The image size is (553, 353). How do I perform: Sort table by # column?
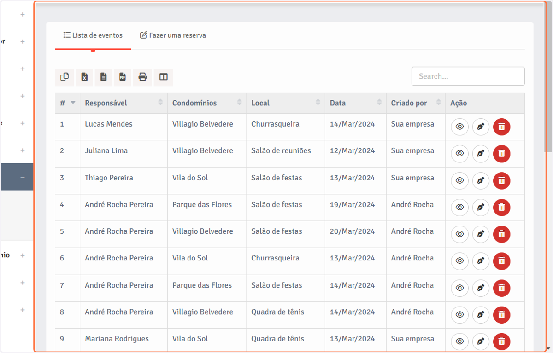tap(67, 103)
